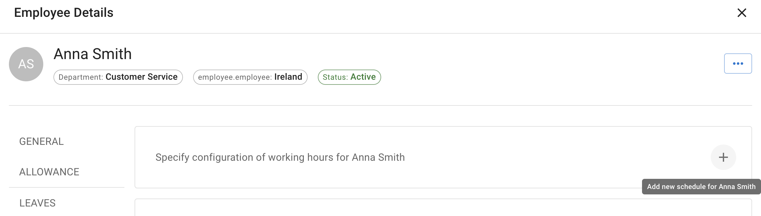Viewport: 761px width, 216px height.
Task: Click the green "Active" status text
Action: (x=363, y=77)
